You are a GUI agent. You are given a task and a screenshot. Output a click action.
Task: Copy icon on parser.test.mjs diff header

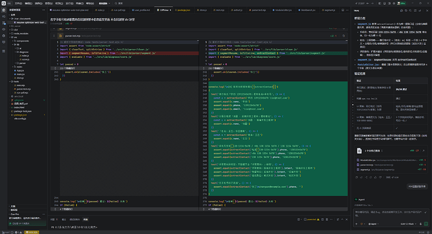(x=344, y=36)
